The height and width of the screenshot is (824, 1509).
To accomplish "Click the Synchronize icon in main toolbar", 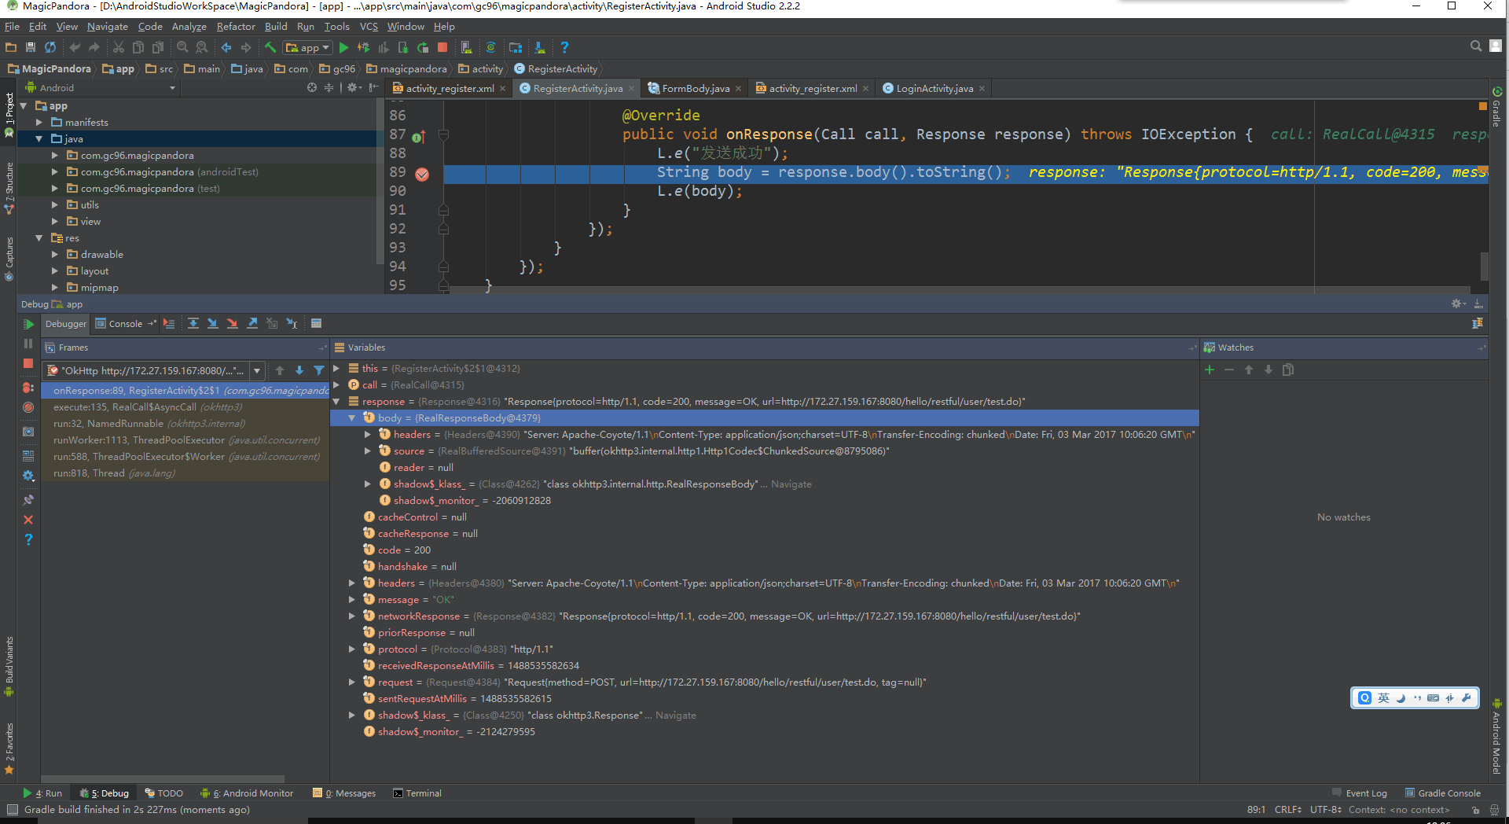I will click(x=50, y=48).
